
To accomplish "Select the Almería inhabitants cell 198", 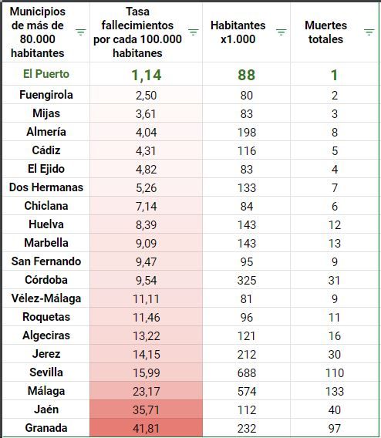I will (246, 132).
